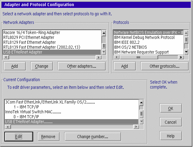The image size is (193, 147).
Task: Select RTL8129 Fast Ethernet Adapter
Action: pyautogui.click(x=52, y=42)
